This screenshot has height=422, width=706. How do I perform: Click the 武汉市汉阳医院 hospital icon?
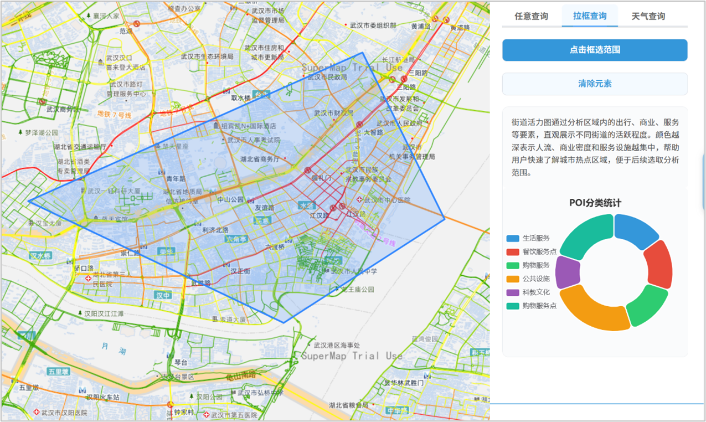click(x=36, y=413)
